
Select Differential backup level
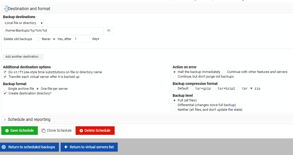tap(174, 105)
